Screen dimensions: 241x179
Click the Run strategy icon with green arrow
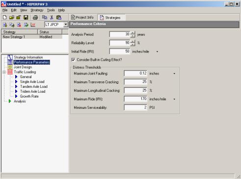pyautogui.click(x=26, y=25)
